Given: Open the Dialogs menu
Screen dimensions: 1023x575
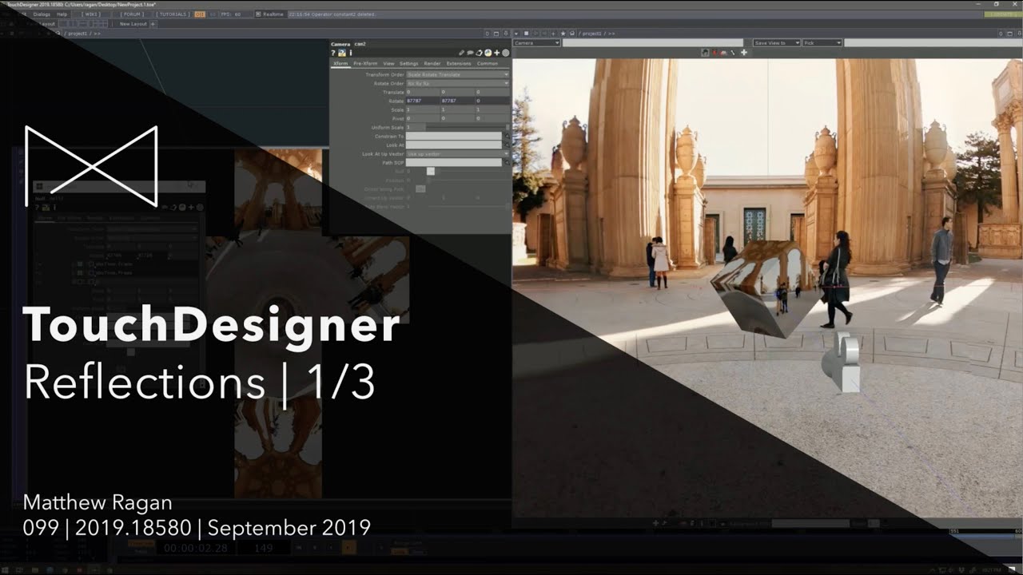Looking at the screenshot, I should tap(42, 14).
